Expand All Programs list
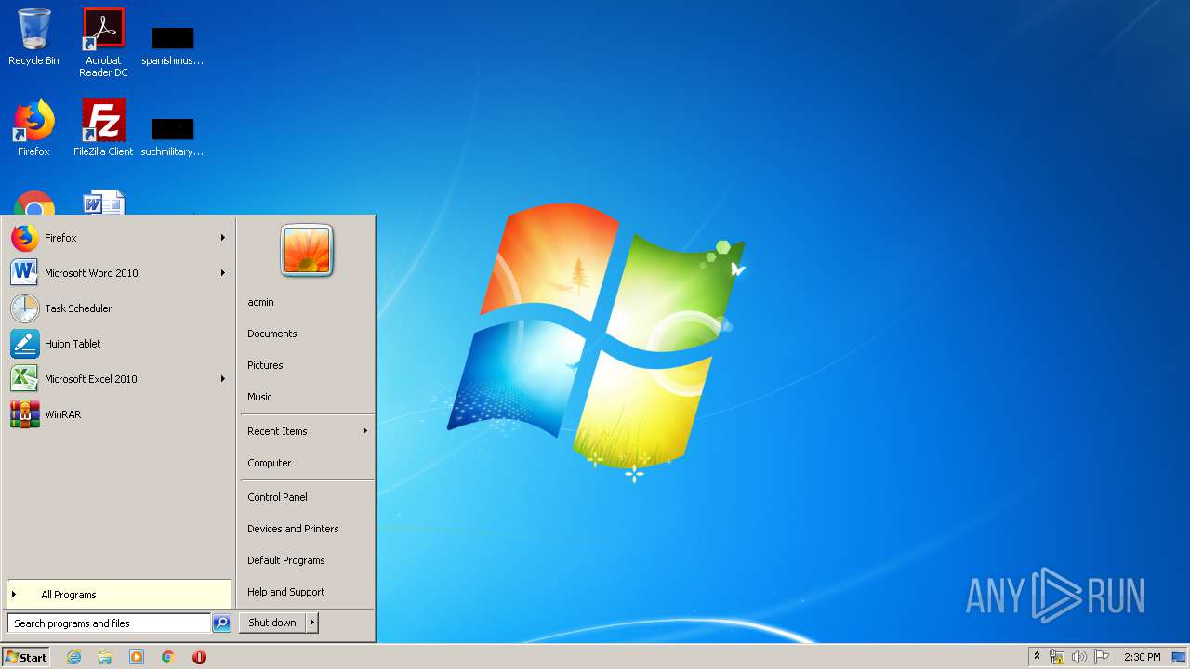1190x669 pixels. [118, 595]
